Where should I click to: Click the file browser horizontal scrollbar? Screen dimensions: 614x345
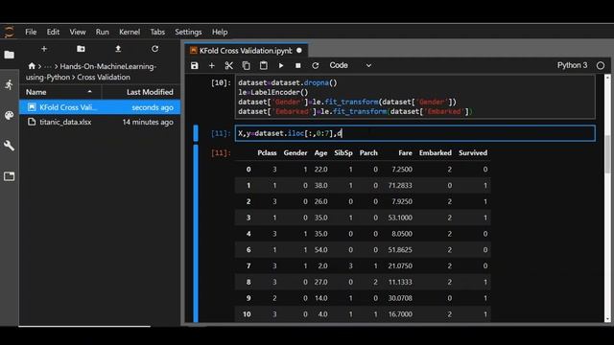coord(84,326)
